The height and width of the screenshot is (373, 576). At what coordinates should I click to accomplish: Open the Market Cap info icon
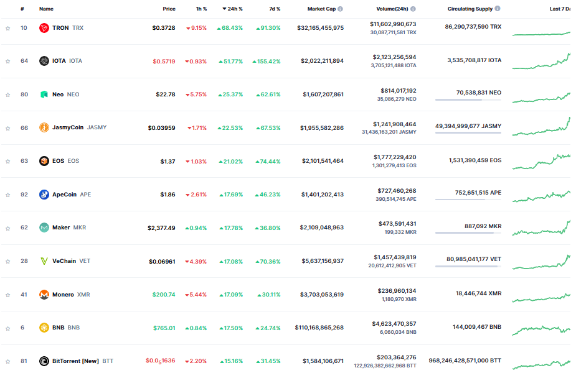tap(340, 9)
